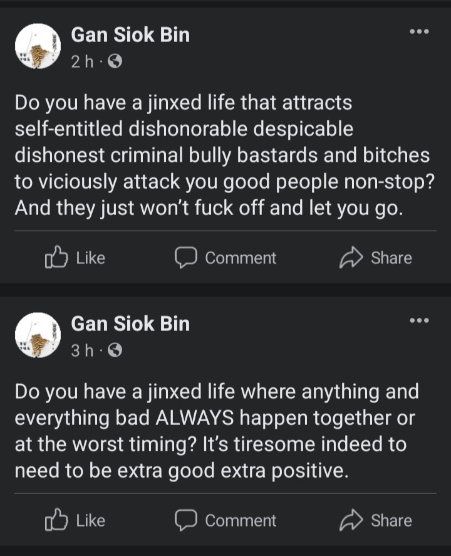Viewport: 451px width, 556px height.
Task: Open Gan Siok Bin's name on 3 h post
Action: pos(130,324)
